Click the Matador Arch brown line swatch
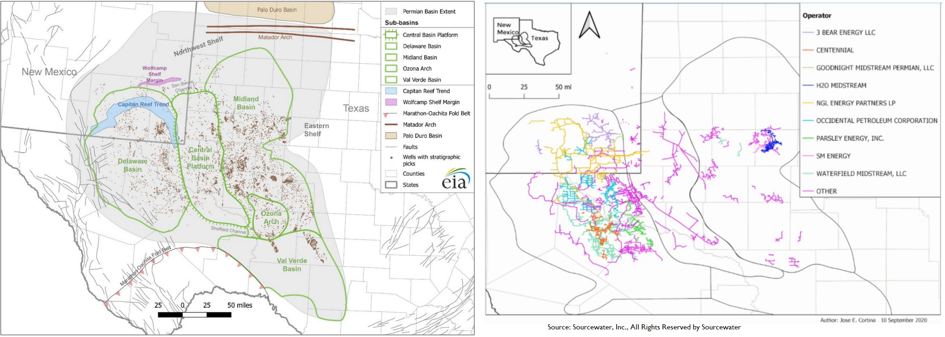This screenshot has width=945, height=337. (x=391, y=125)
